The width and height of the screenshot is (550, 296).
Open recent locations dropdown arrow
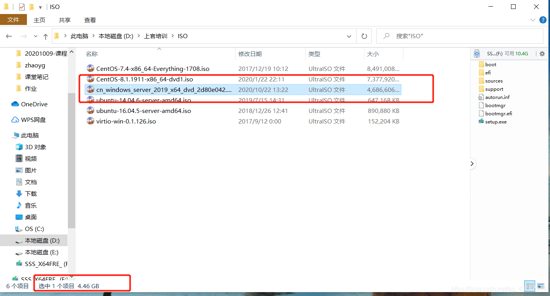coord(35,36)
